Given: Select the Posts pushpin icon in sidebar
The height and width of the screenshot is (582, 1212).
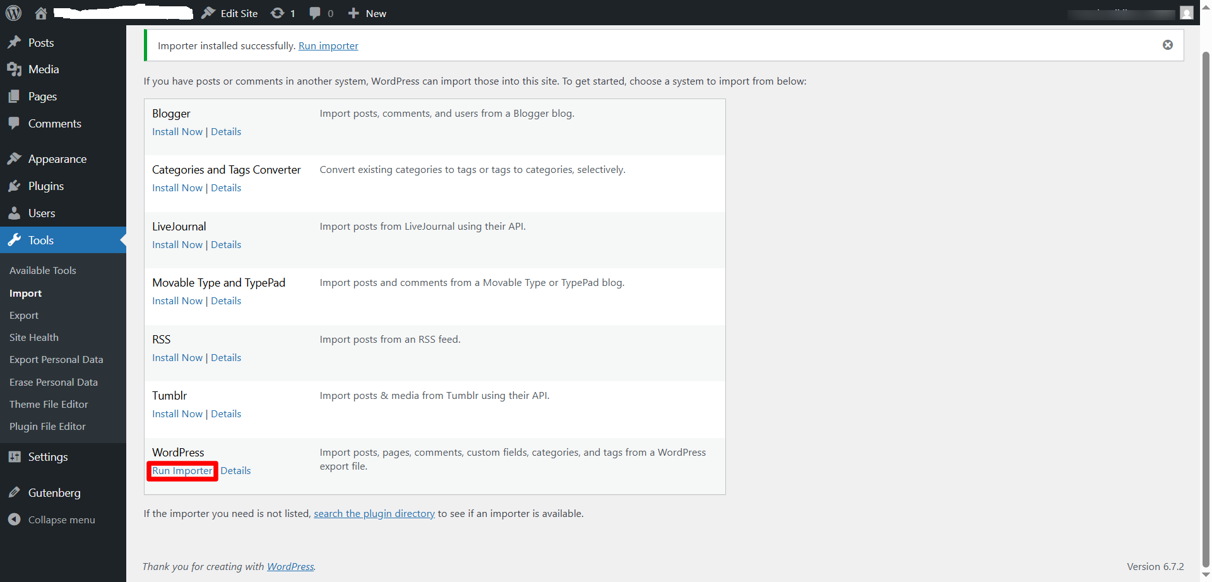Looking at the screenshot, I should [x=14, y=42].
